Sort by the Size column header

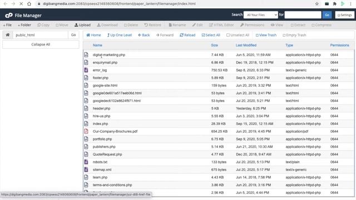click(x=214, y=45)
